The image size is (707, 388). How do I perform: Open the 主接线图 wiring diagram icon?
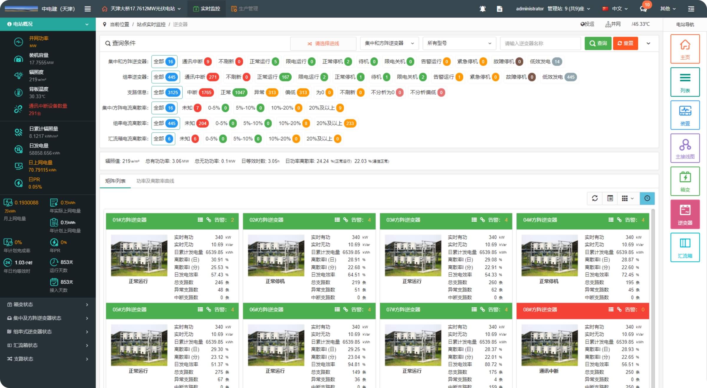[685, 148]
